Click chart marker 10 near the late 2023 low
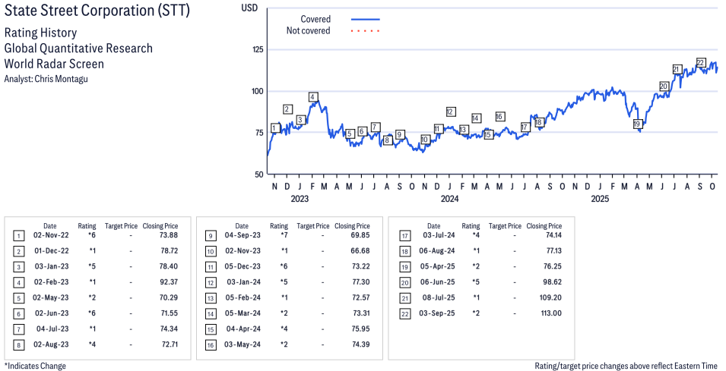Screen dimensions: 726x371 click(x=424, y=140)
